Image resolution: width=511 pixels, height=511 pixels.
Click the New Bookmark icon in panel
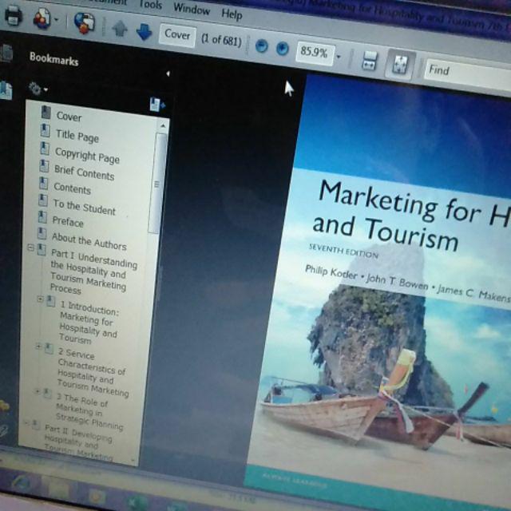[x=156, y=105]
